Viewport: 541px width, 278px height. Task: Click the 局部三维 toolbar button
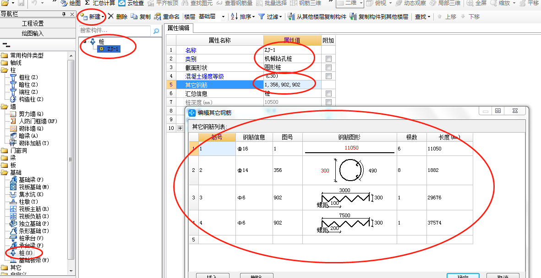(445, 3)
